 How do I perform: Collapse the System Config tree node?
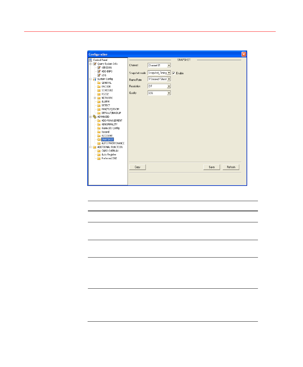click(91, 79)
